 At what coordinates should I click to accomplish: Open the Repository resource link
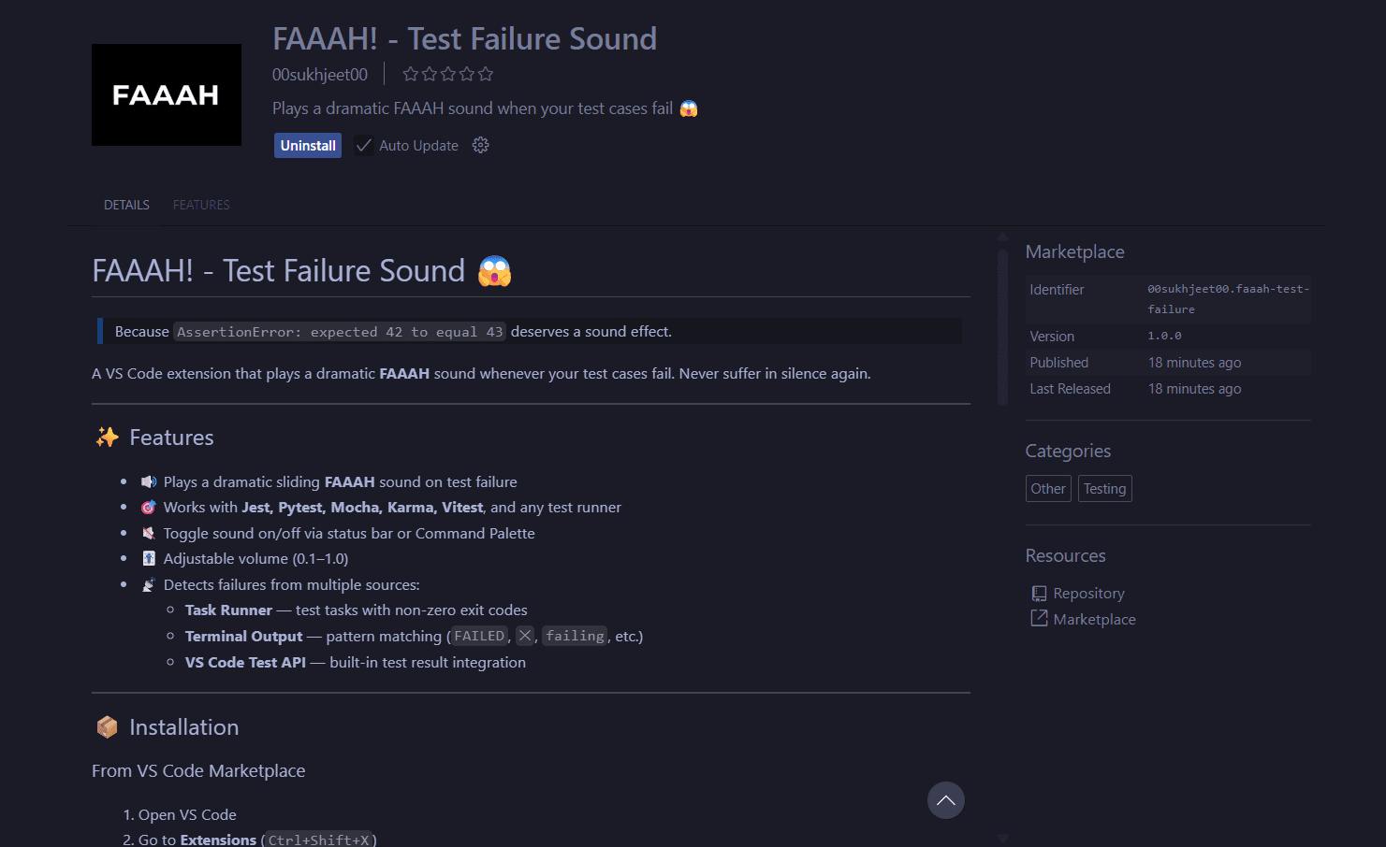1088,593
